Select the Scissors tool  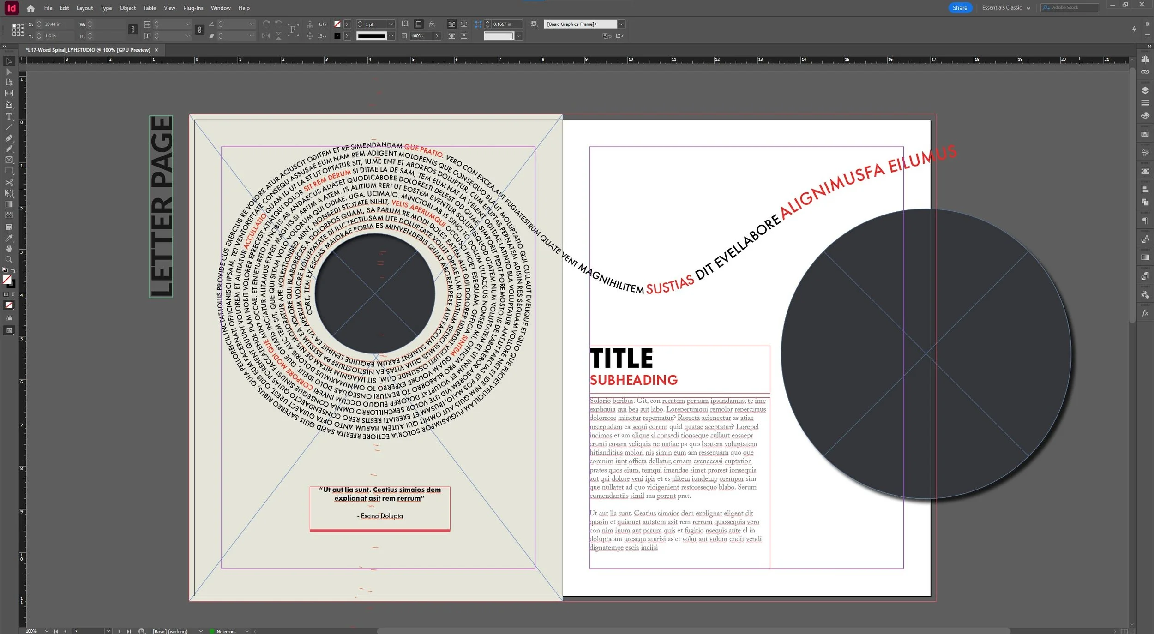(9, 182)
